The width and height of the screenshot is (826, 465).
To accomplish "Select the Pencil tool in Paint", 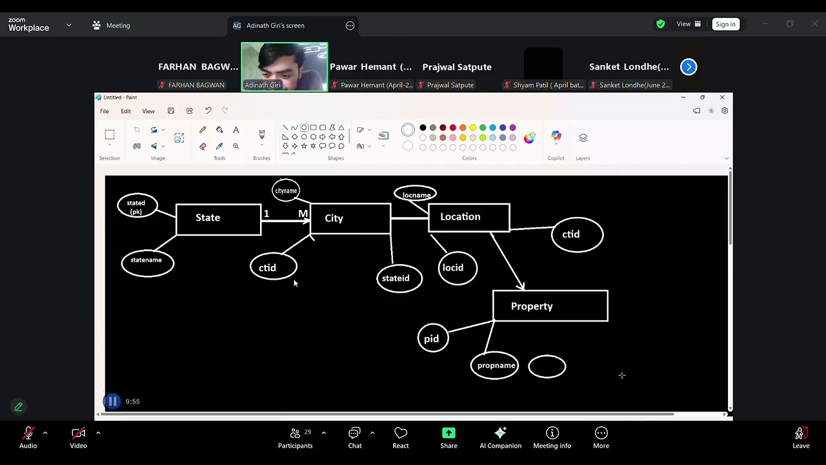I will (x=203, y=130).
